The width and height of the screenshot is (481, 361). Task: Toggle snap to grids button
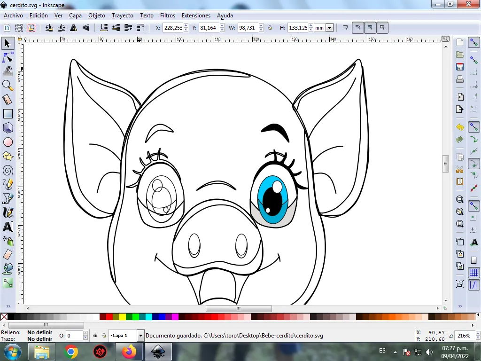pyautogui.click(x=474, y=272)
